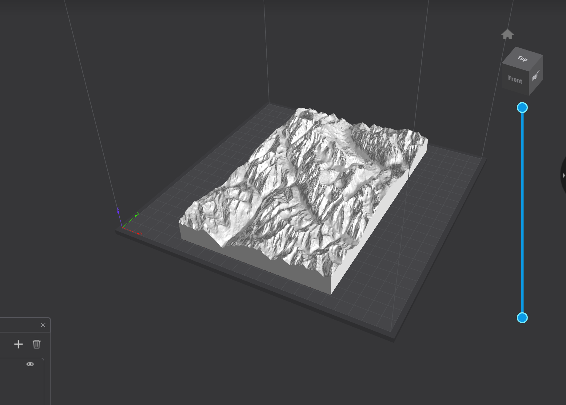
Task: Select the Front face of view cube
Action: pos(515,80)
